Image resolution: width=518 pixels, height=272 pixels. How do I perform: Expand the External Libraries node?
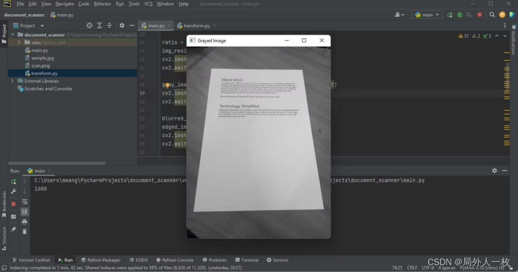pos(12,81)
